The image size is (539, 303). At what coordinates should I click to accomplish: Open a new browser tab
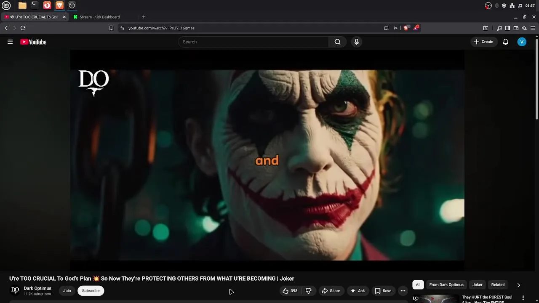pyautogui.click(x=144, y=17)
